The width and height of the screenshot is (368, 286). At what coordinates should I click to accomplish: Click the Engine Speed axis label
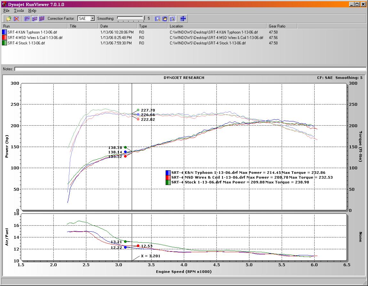pos(184,271)
